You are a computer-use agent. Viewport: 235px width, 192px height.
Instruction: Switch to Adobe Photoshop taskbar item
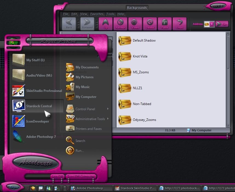pos(91,188)
